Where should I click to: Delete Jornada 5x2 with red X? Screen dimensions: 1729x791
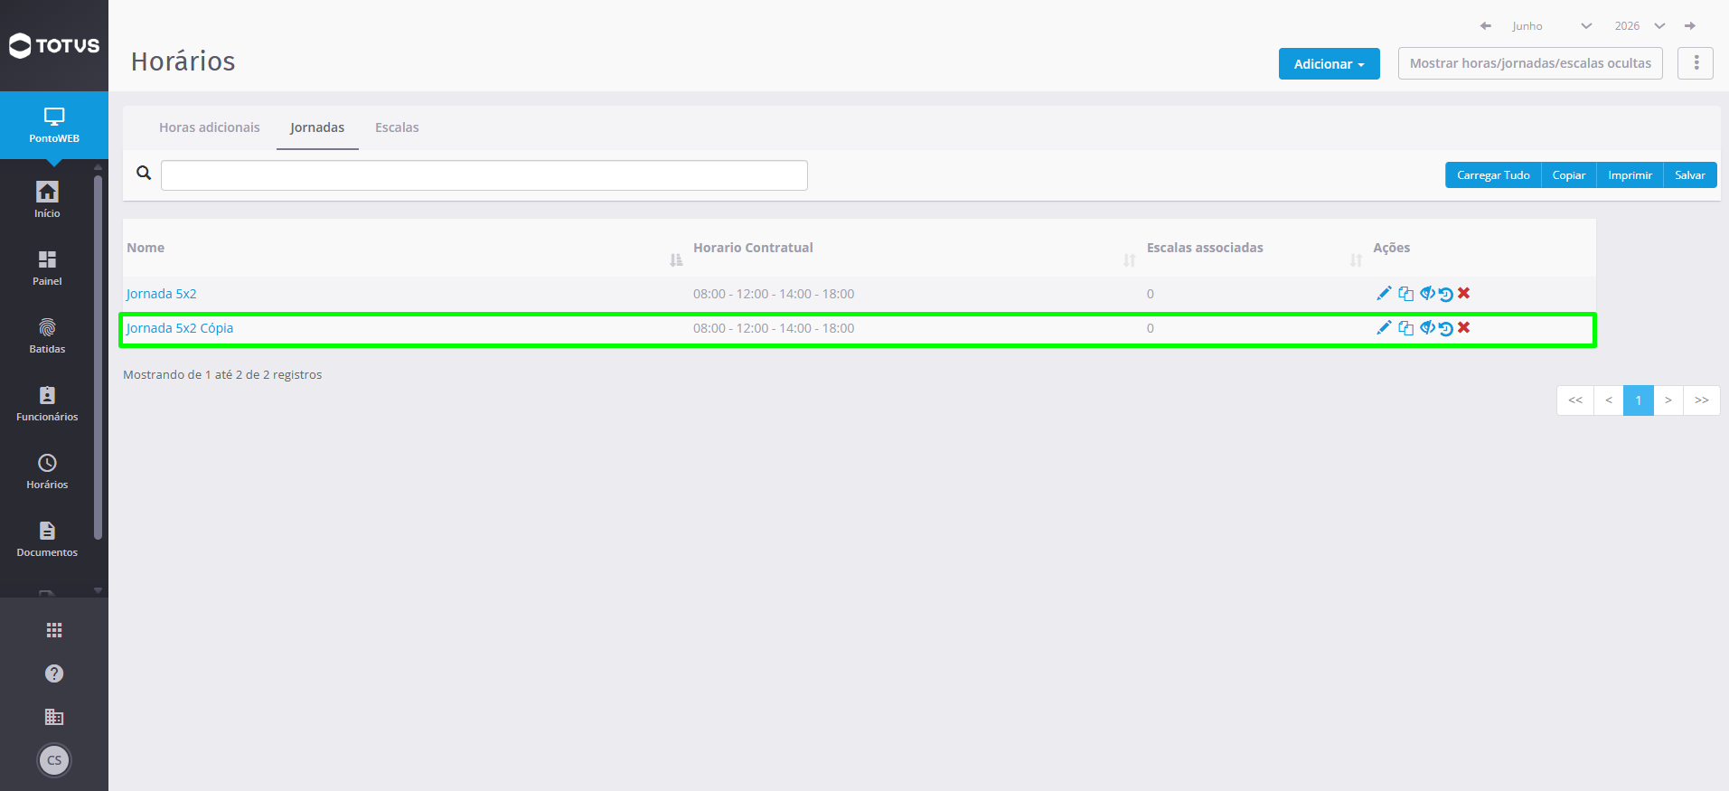click(x=1464, y=293)
